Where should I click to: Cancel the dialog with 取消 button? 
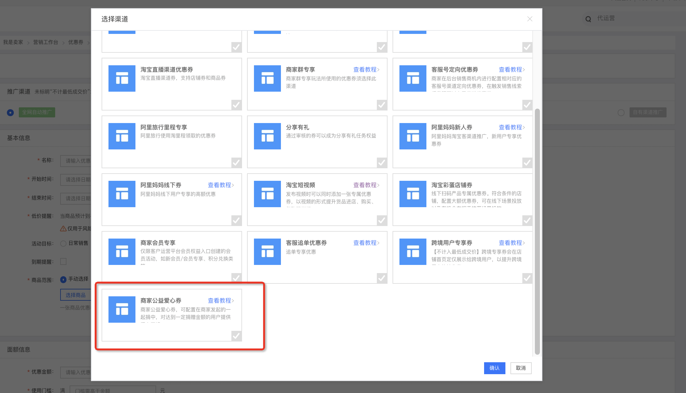521,368
